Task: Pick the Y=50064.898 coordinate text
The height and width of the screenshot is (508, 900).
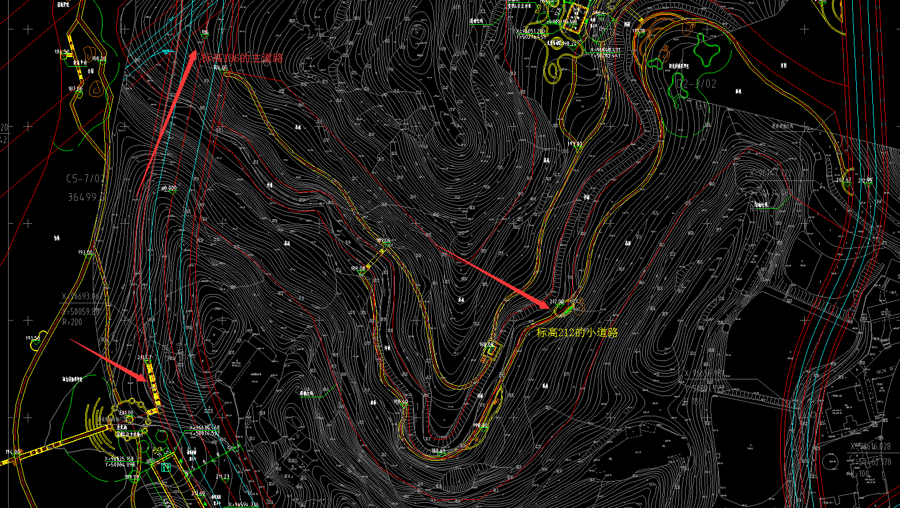Action: (120, 464)
